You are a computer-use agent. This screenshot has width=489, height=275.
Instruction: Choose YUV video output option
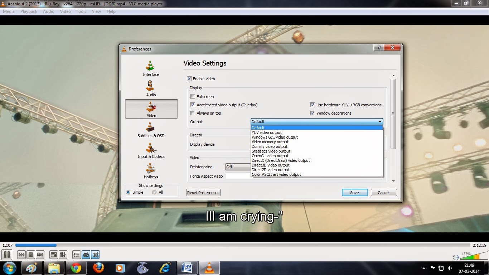pyautogui.click(x=317, y=132)
